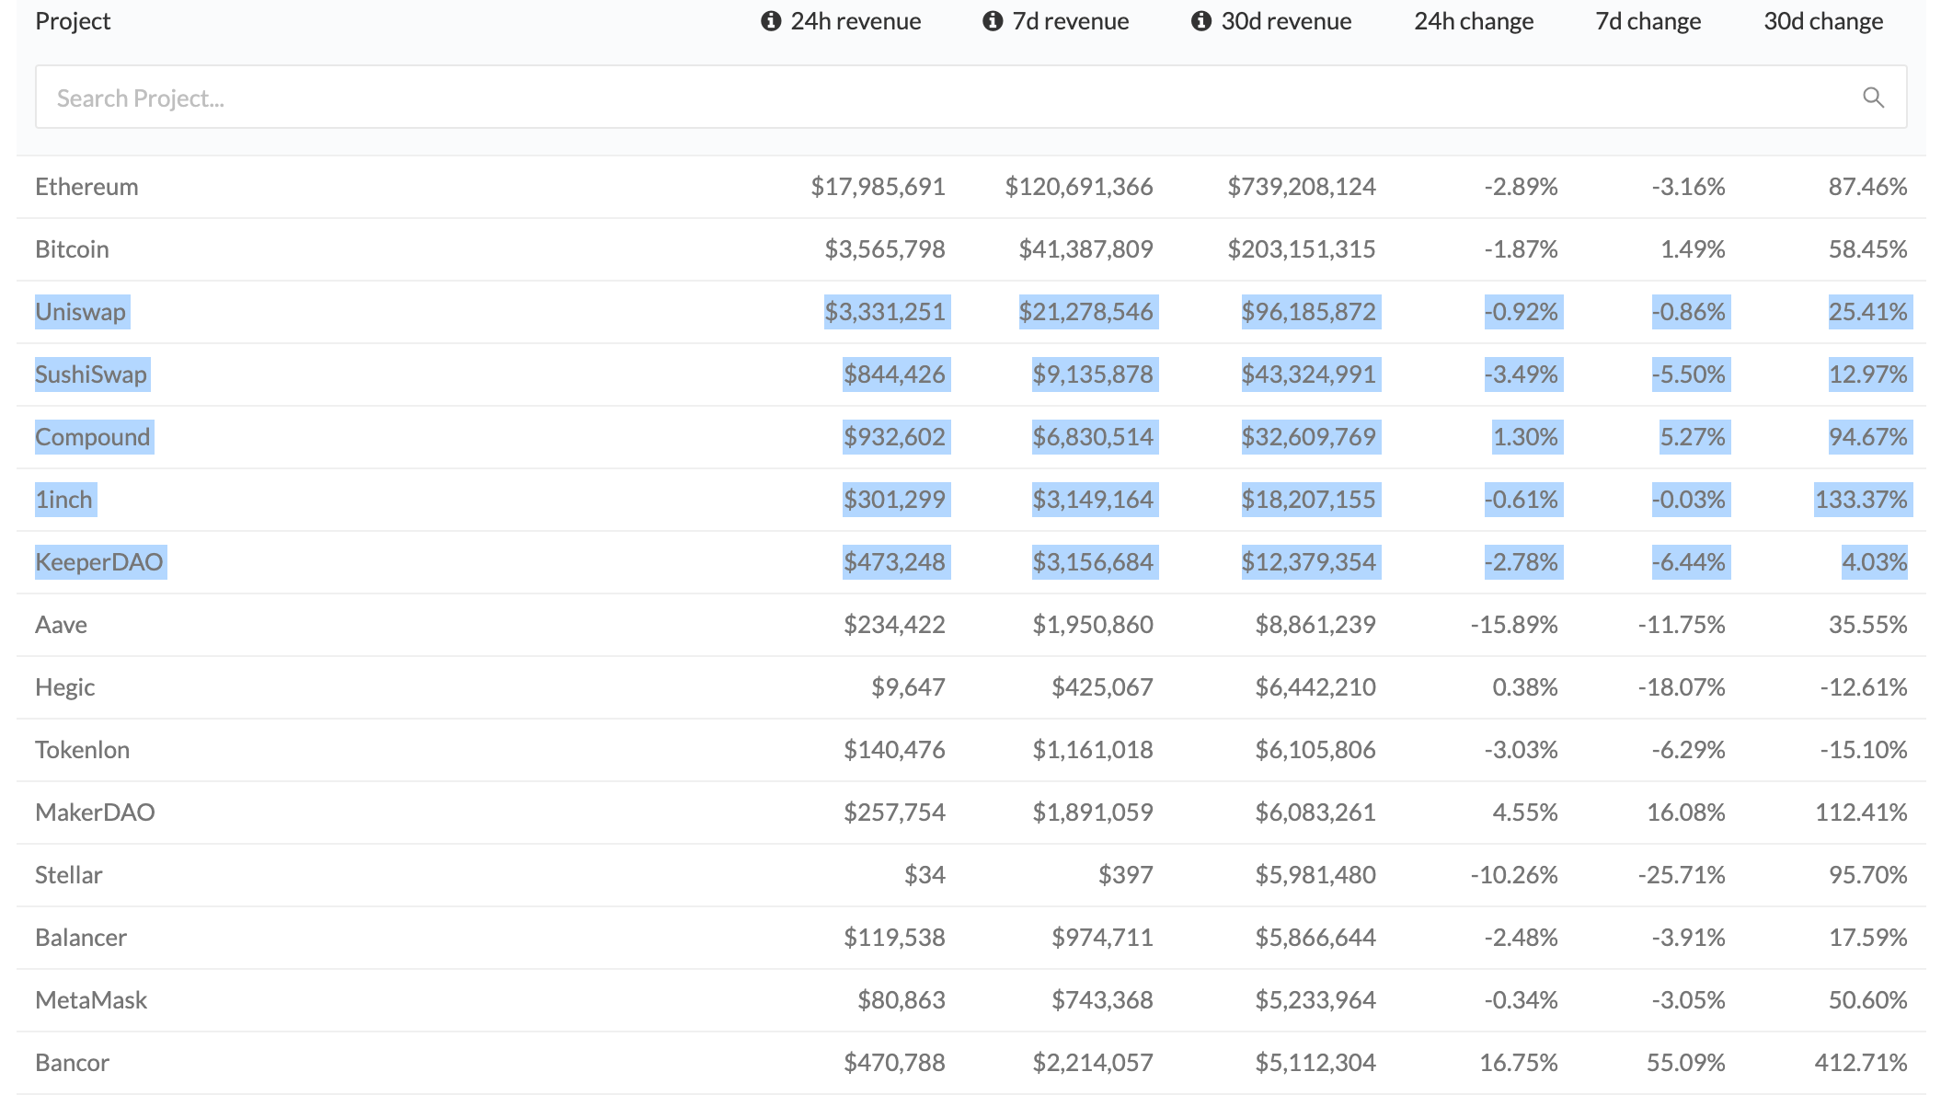Open the Bancor project name
The width and height of the screenshot is (1941, 1095).
(72, 1063)
